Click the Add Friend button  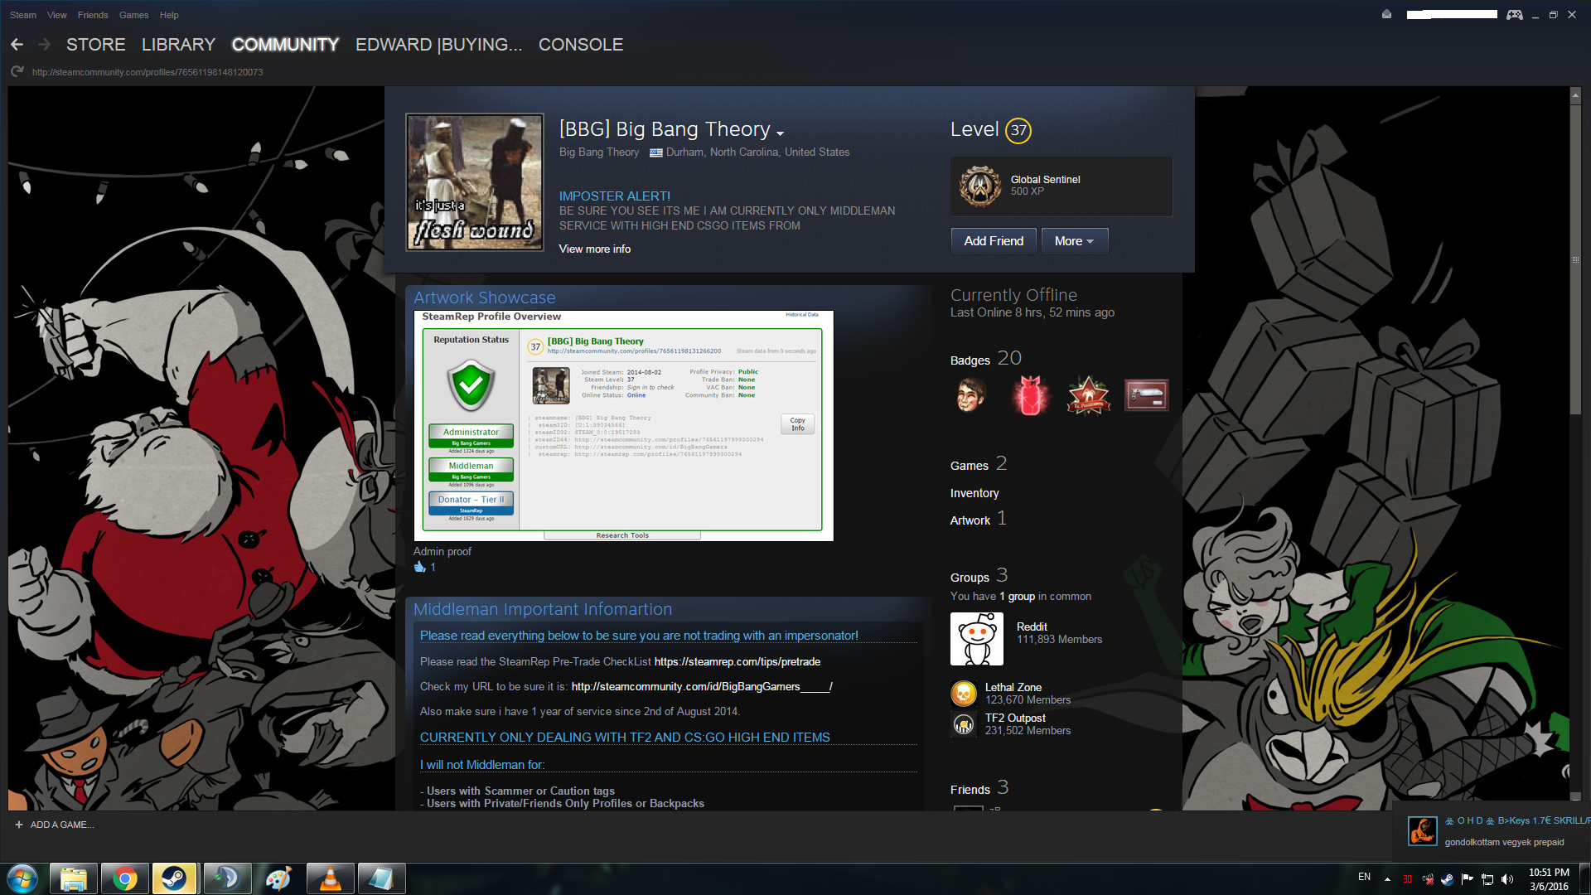993,241
